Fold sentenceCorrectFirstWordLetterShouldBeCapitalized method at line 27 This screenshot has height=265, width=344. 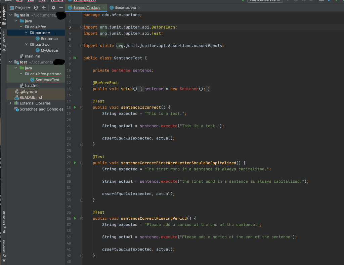coord(81,163)
